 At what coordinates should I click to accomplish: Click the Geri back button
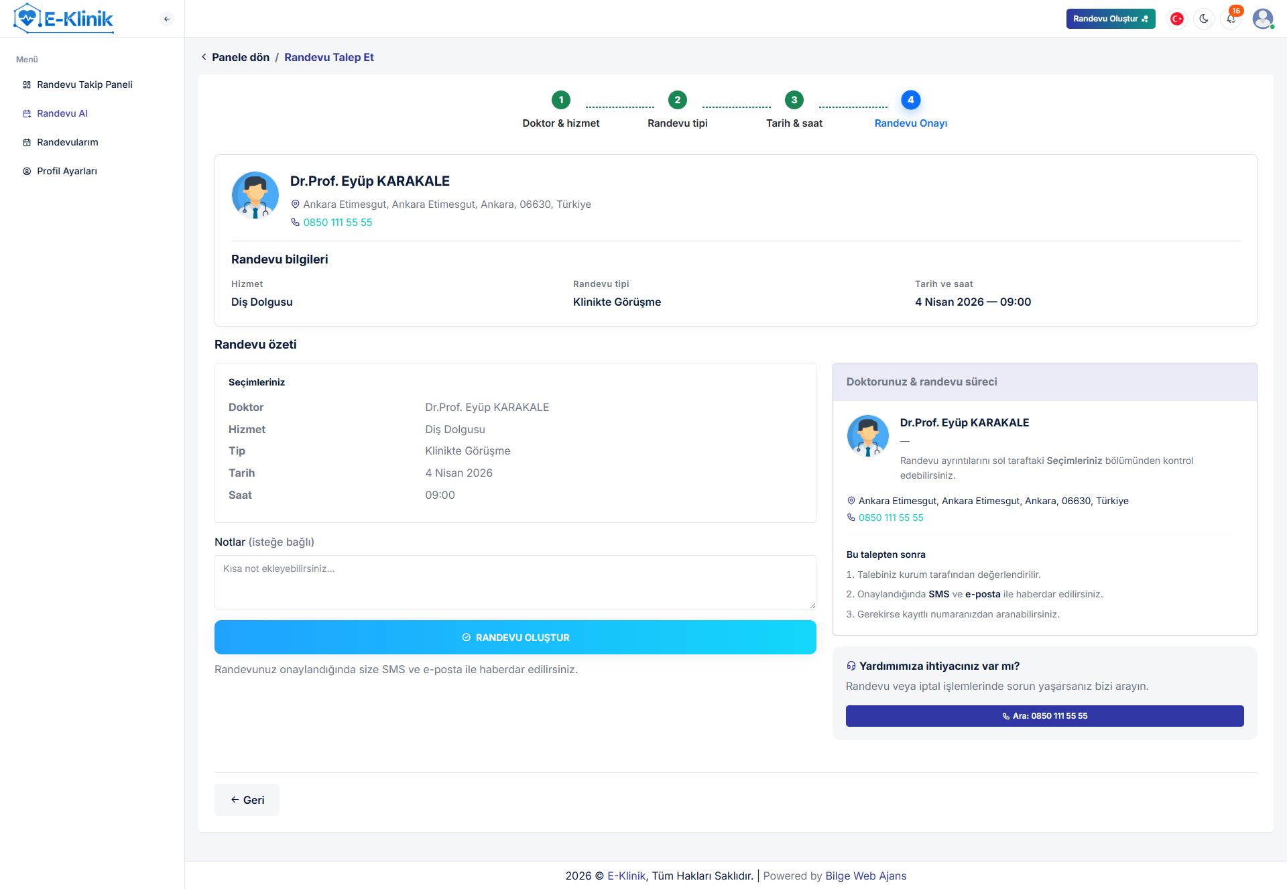pyautogui.click(x=247, y=800)
